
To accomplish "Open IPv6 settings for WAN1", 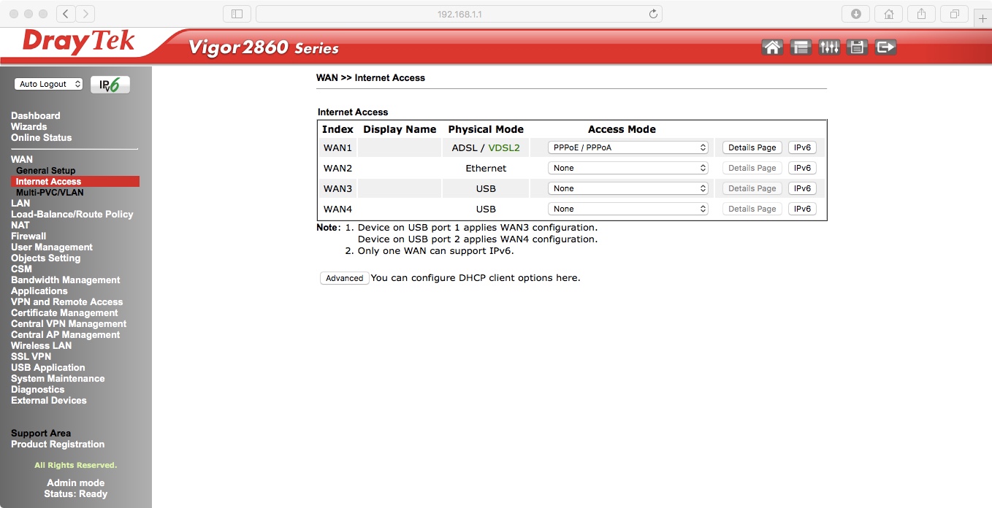I will click(802, 147).
